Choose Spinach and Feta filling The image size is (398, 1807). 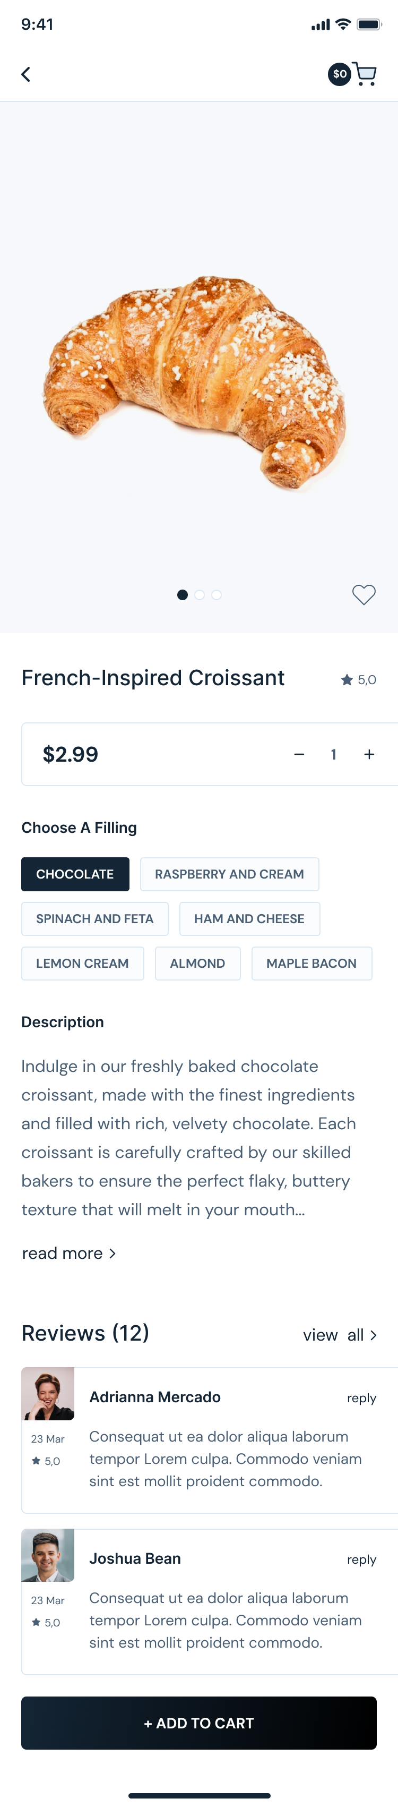(94, 919)
